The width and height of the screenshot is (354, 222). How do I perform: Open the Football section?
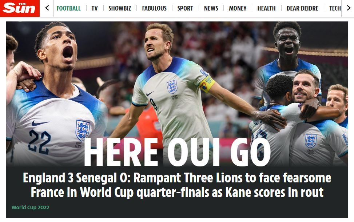(x=68, y=8)
